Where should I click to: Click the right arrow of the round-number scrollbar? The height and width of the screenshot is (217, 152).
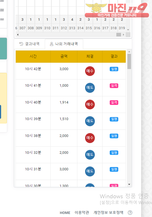pyautogui.click(x=124, y=35)
